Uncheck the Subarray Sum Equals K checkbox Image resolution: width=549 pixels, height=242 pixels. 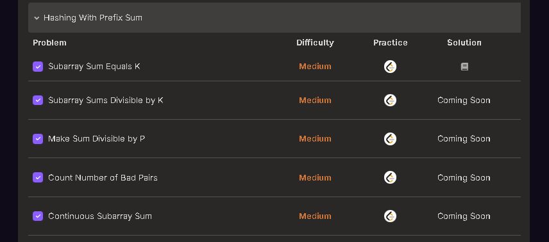38,67
